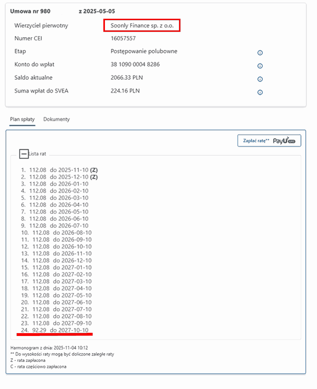This screenshot has width=317, height=389.
Task: Switch to the Dokumenty tab
Action: (x=56, y=119)
